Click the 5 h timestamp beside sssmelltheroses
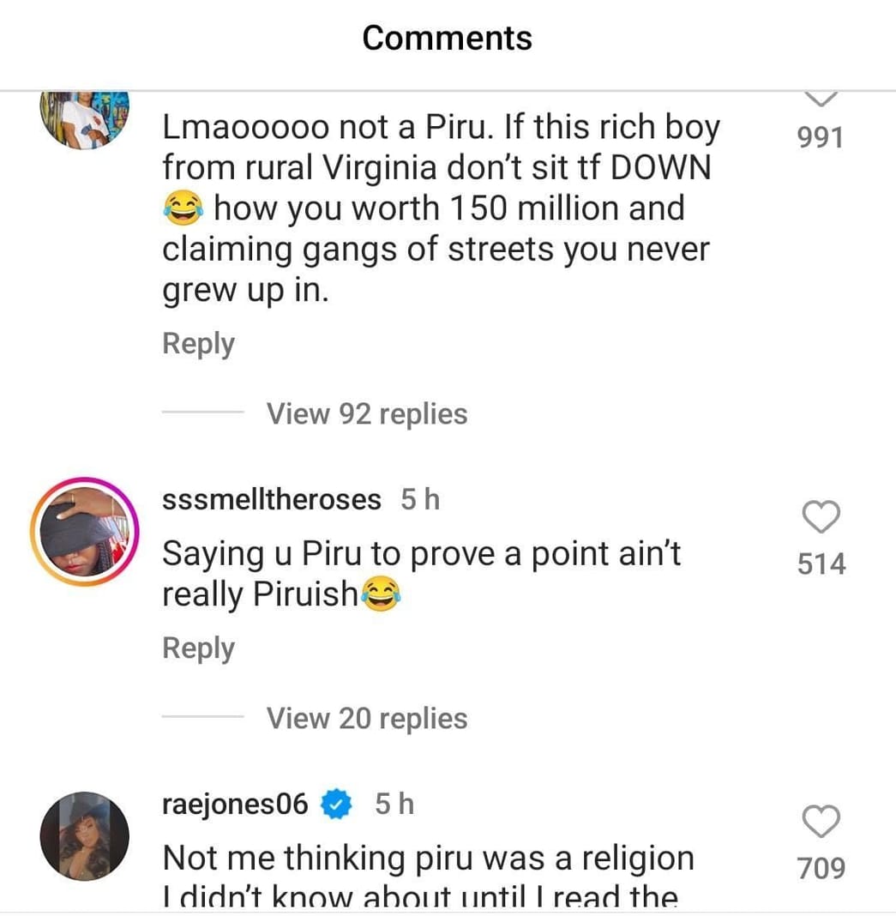 tap(420, 499)
